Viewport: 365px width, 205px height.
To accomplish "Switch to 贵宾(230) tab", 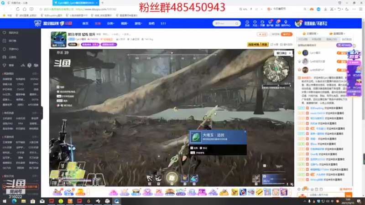I will coord(332,39).
